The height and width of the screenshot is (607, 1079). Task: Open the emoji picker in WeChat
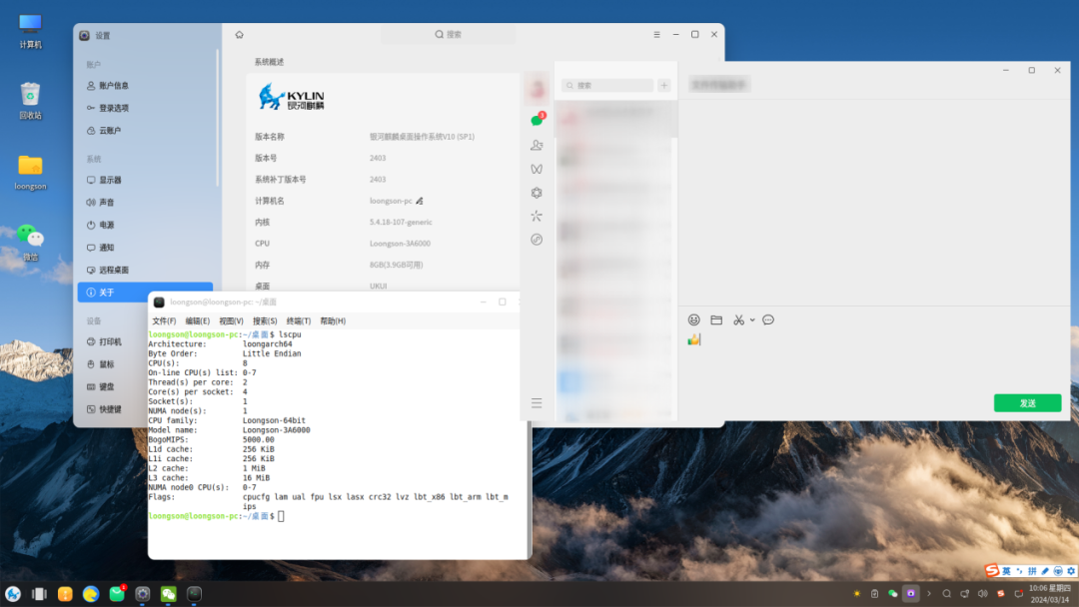pyautogui.click(x=693, y=319)
